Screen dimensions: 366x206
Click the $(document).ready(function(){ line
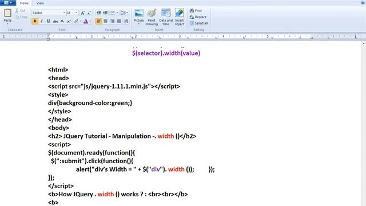pos(91,153)
